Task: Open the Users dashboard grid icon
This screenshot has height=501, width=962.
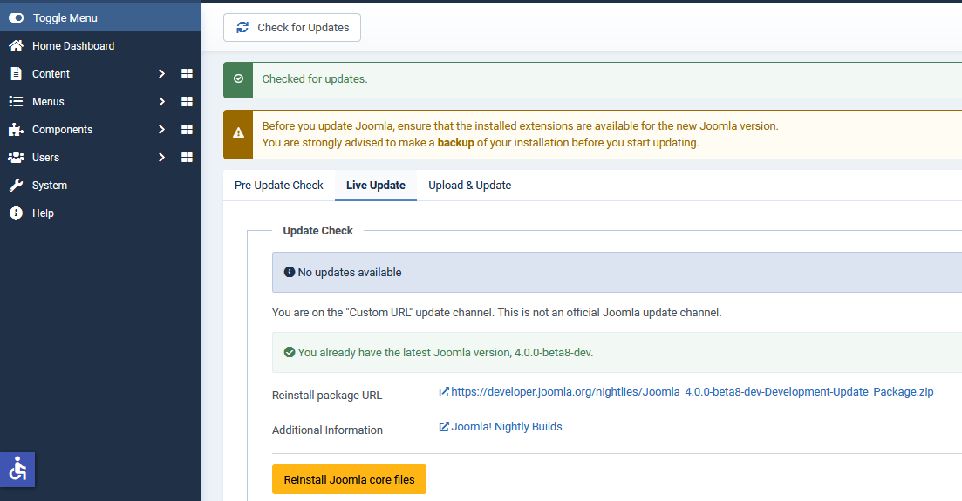Action: click(x=188, y=158)
